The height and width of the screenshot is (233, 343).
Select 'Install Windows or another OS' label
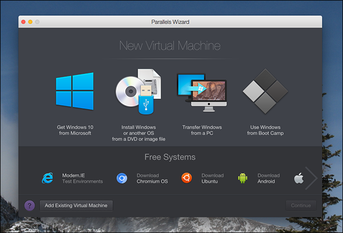[x=138, y=133]
